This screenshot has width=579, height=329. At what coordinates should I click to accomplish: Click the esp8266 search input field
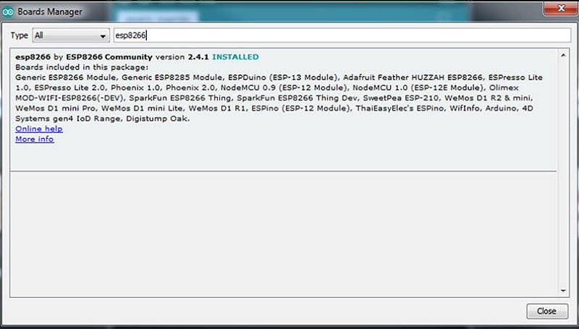click(x=342, y=35)
